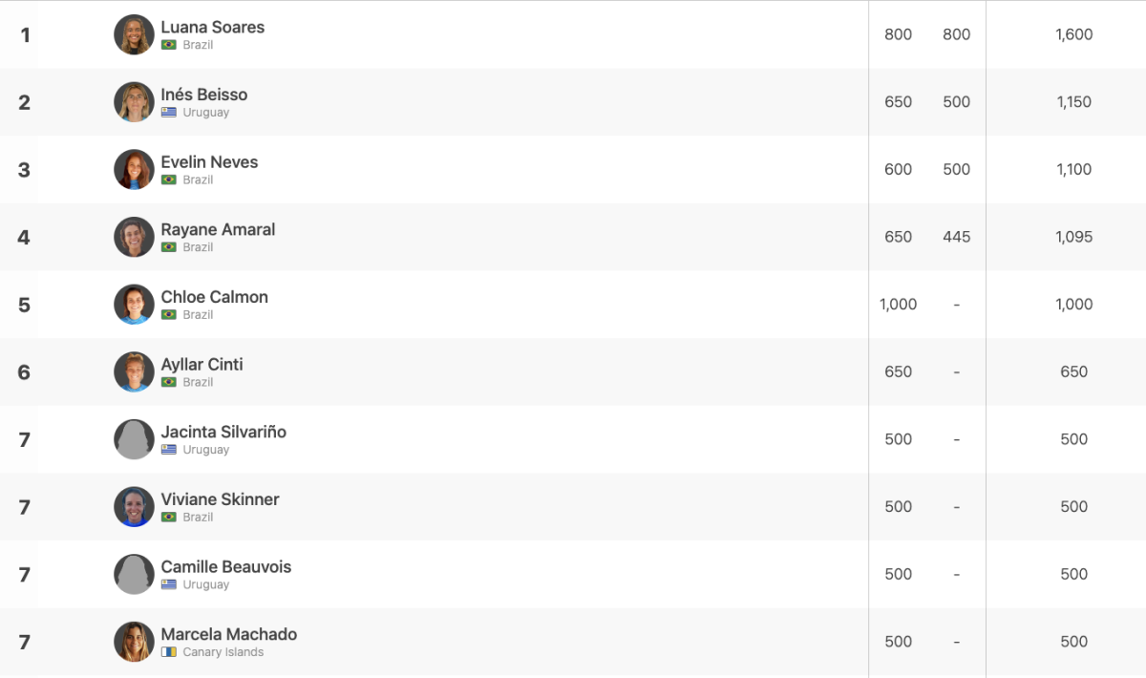The height and width of the screenshot is (678, 1146).
Task: Click Inés Beisso's avatar picture
Action: [x=134, y=102]
